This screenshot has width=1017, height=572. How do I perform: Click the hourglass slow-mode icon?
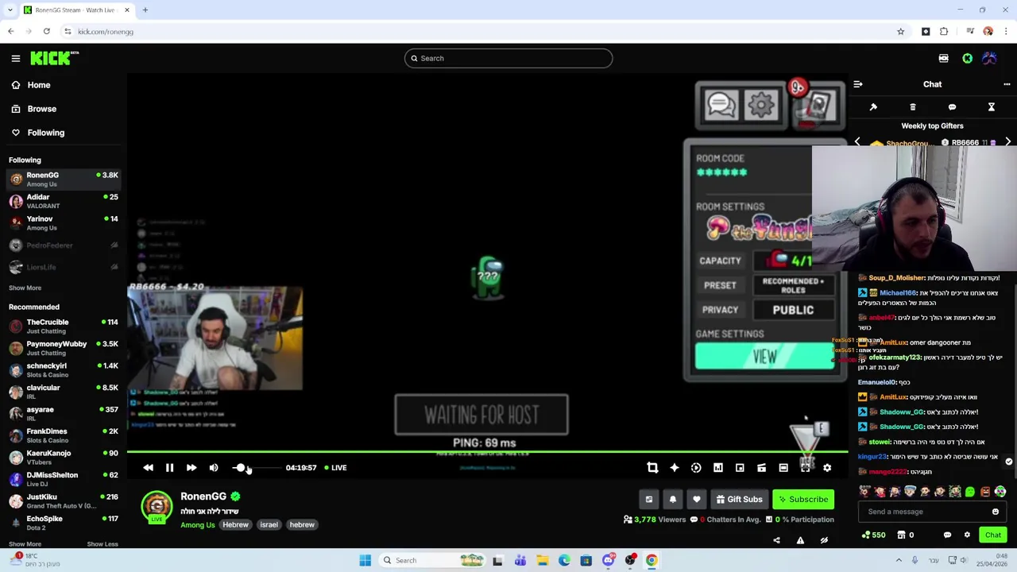[992, 107]
